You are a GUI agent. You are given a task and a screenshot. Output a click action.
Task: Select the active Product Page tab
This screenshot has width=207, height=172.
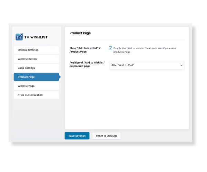pos(36,77)
